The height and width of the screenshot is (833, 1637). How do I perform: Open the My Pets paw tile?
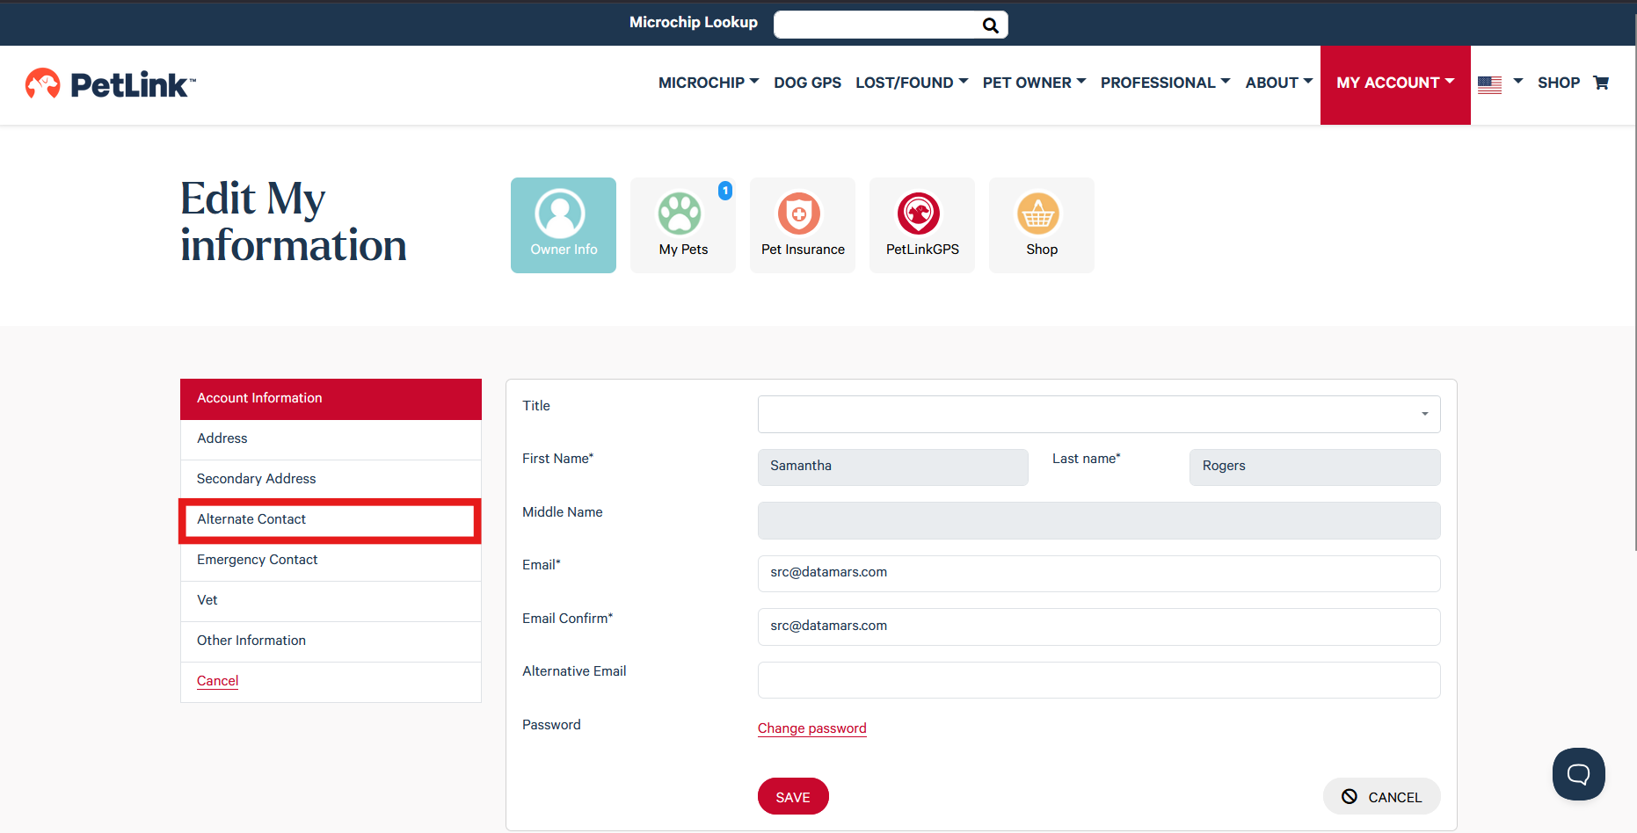683,225
